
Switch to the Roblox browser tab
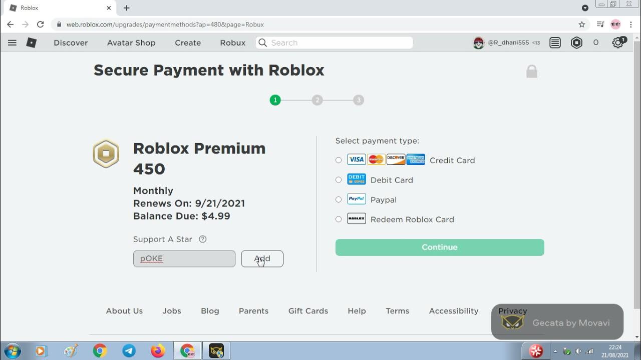pos(59,8)
